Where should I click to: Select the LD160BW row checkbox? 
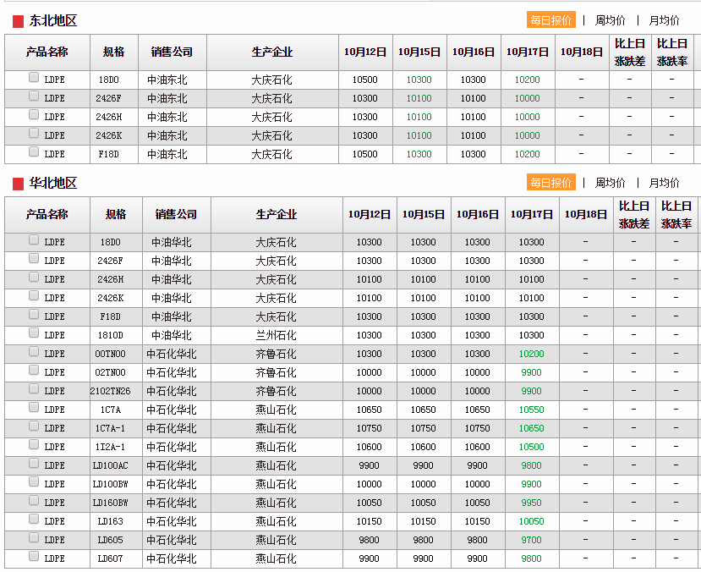(34, 500)
